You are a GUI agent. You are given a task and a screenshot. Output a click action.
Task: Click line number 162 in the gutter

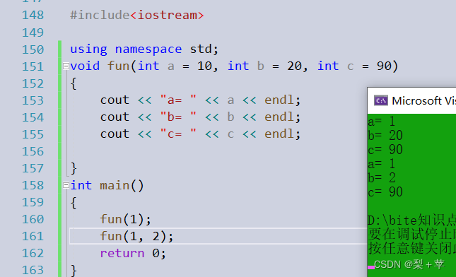pos(33,253)
